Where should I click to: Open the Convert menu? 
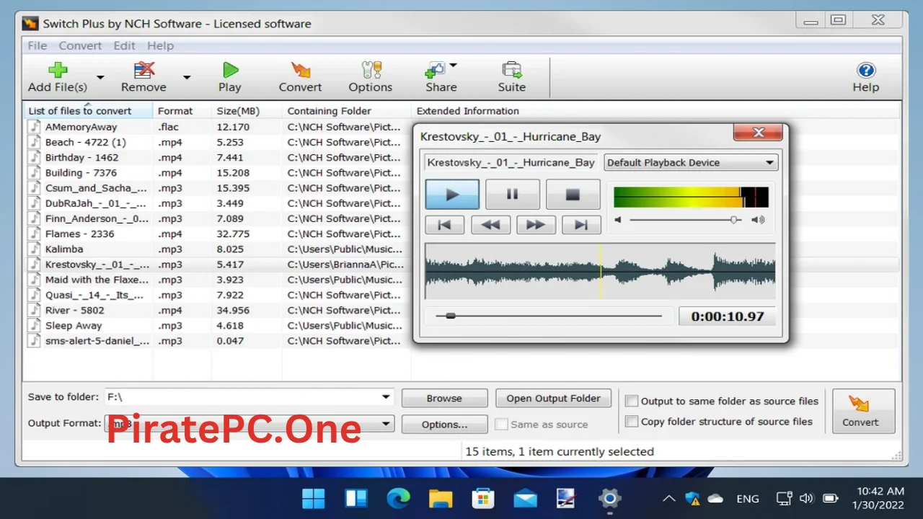point(80,45)
